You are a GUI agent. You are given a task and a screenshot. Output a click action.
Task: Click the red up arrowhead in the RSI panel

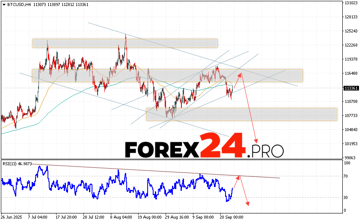tap(240, 176)
